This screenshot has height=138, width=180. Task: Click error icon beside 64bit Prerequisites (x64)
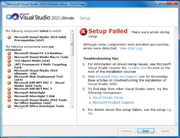pyautogui.click(x=9, y=37)
